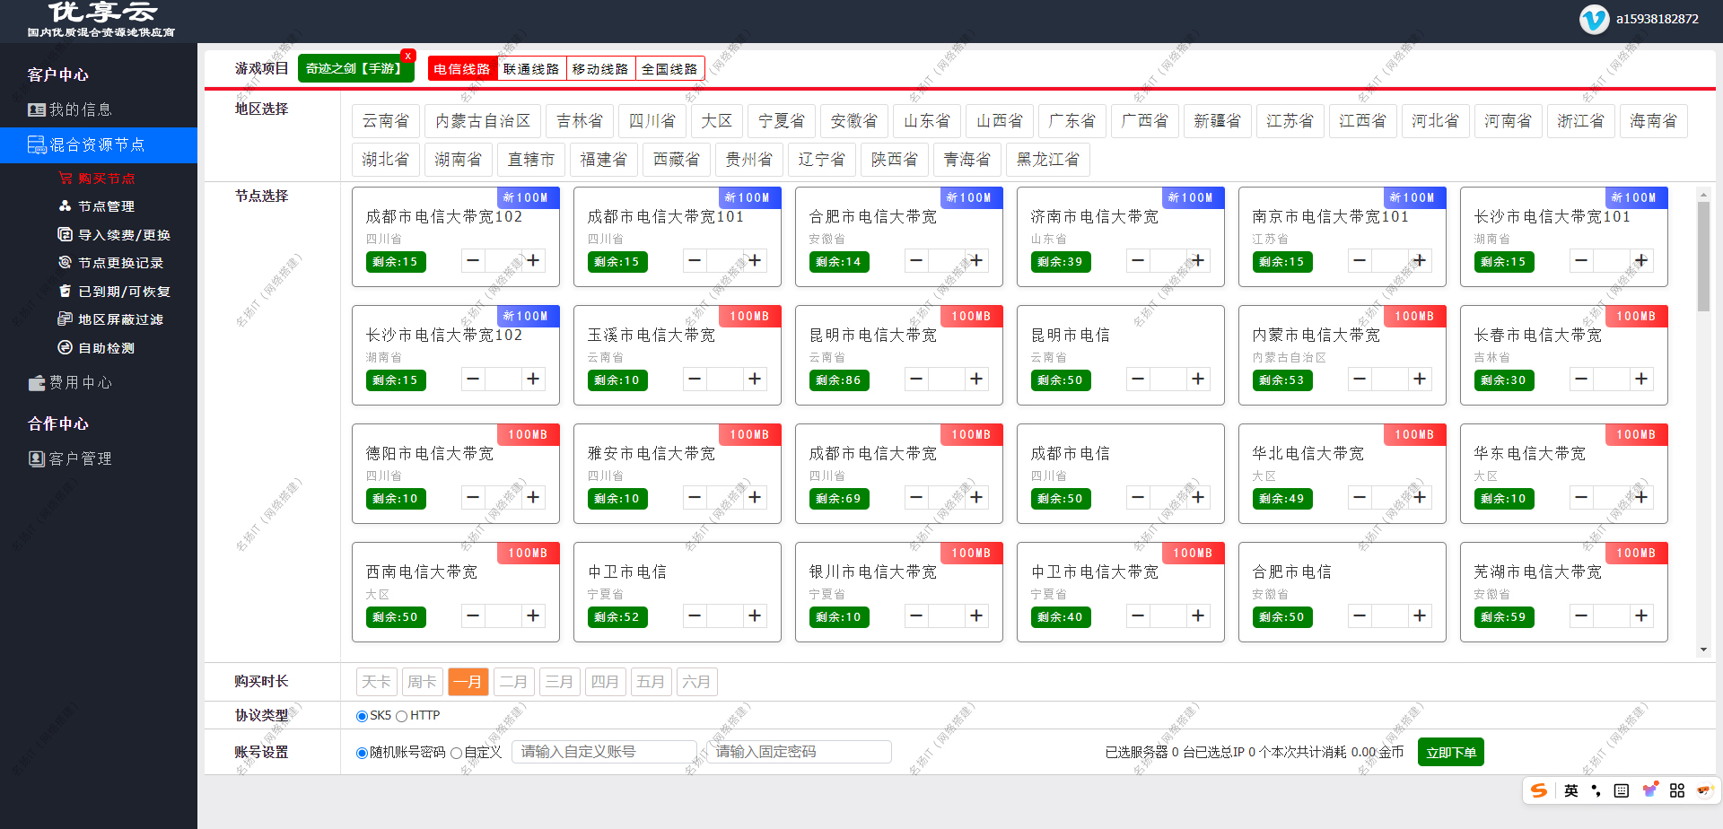Screen dimensions: 1723x829
Task: Choose 自定义 custom account option
Action: 458,752
